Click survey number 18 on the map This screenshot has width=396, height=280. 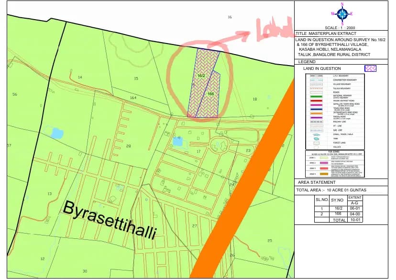255,99
